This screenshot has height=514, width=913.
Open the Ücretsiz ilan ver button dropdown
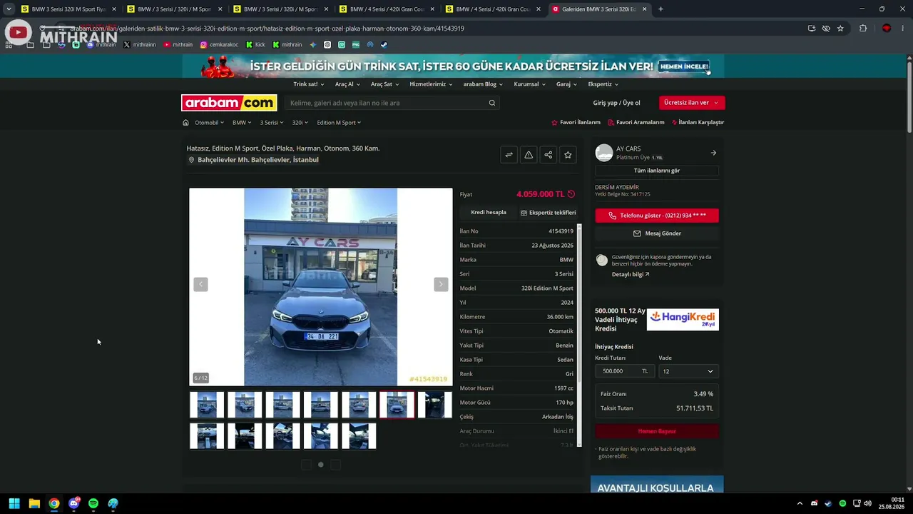coord(692,103)
